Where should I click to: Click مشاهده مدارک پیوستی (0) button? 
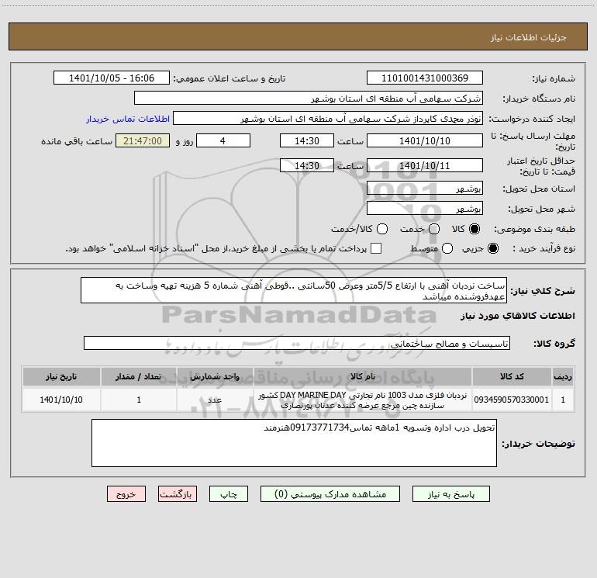(330, 494)
